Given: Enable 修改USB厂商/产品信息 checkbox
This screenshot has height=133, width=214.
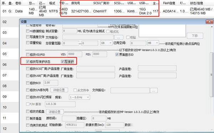Looking at the screenshot, I should 28,76.
